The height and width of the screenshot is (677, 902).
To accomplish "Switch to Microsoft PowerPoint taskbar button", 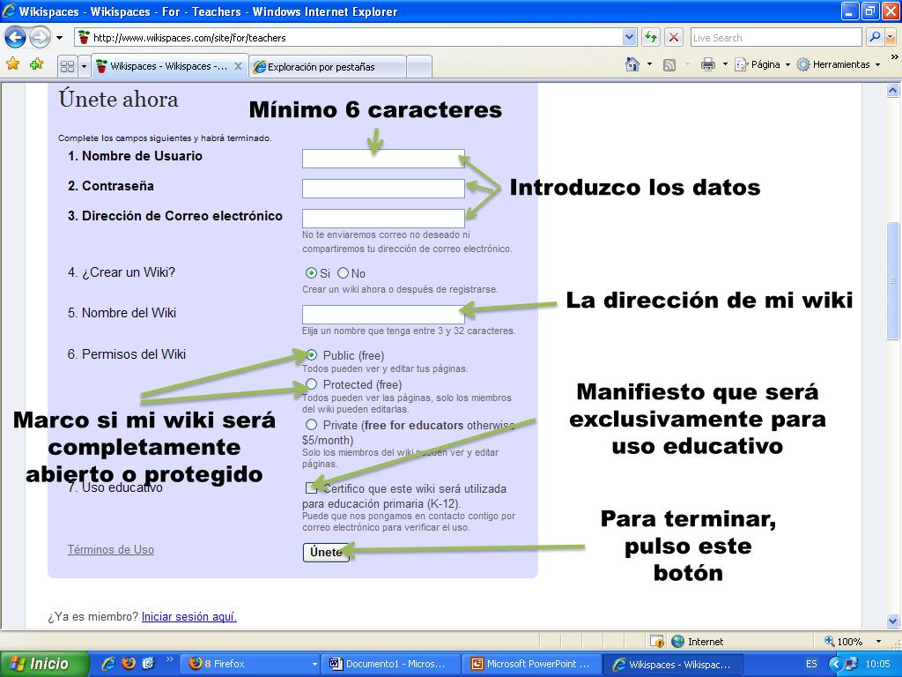I will click(532, 664).
